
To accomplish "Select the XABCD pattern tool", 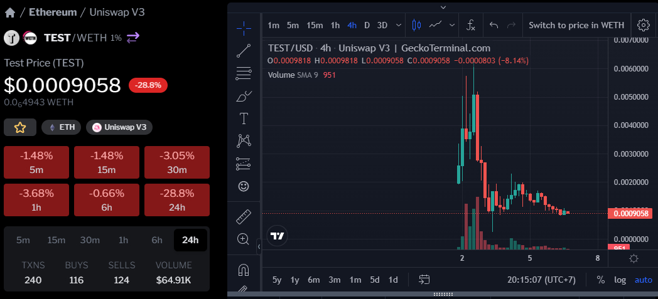I will (x=244, y=141).
